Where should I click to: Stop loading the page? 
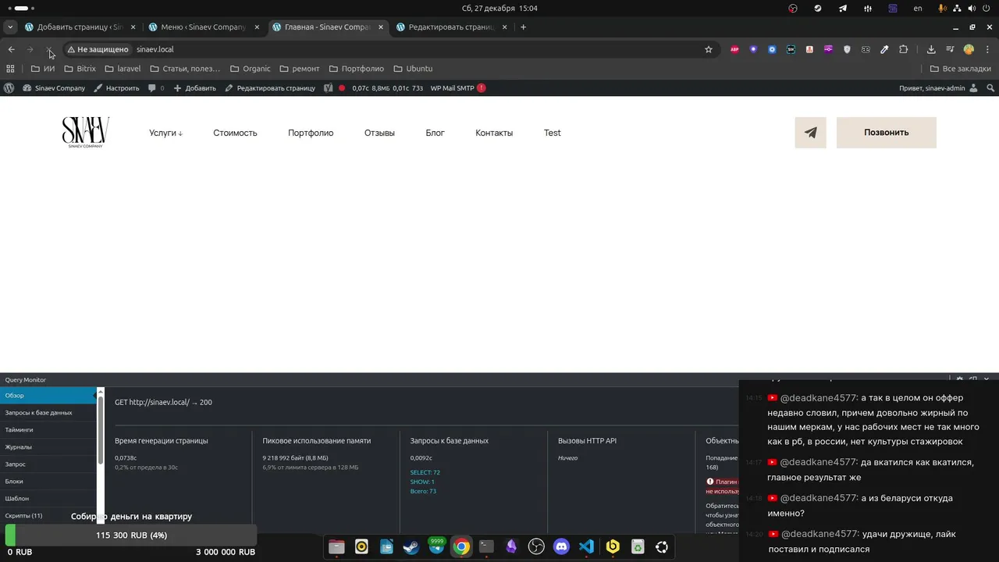pyautogui.click(x=49, y=49)
